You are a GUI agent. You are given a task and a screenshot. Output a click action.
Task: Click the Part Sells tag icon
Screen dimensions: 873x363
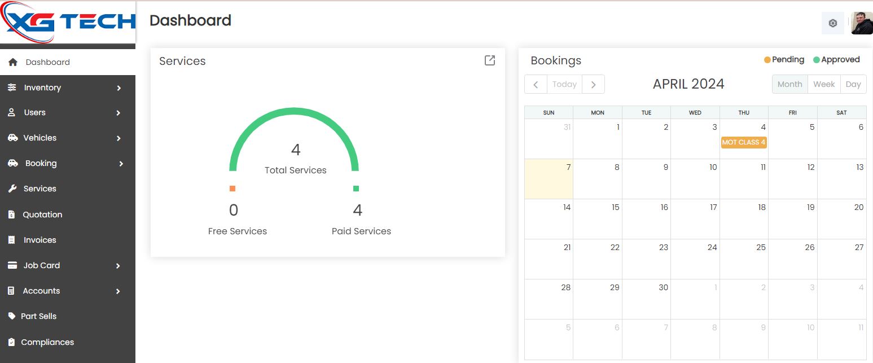point(12,316)
